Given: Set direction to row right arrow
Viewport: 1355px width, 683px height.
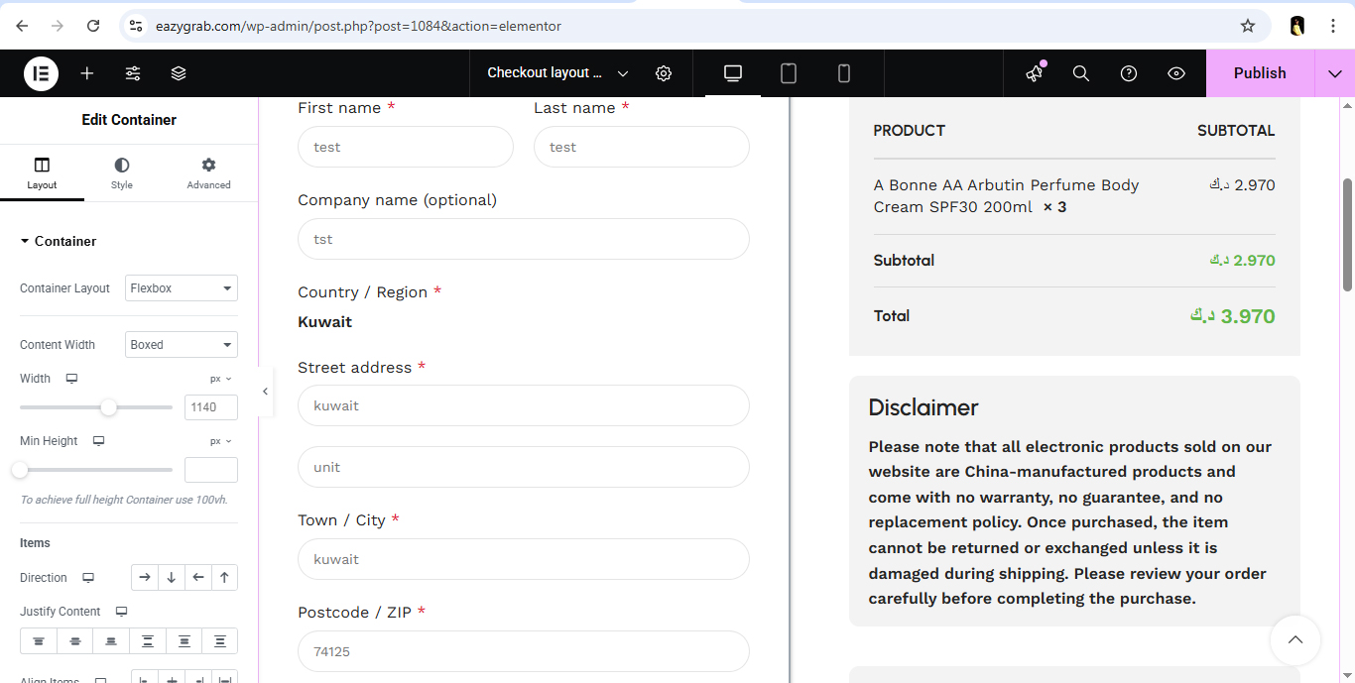Looking at the screenshot, I should click(145, 578).
